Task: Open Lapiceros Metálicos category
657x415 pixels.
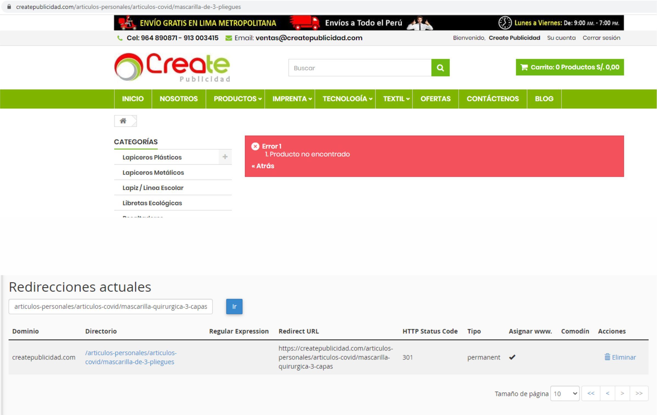Action: pyautogui.click(x=153, y=173)
